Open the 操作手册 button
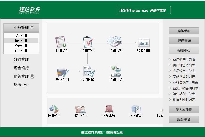 184,31
